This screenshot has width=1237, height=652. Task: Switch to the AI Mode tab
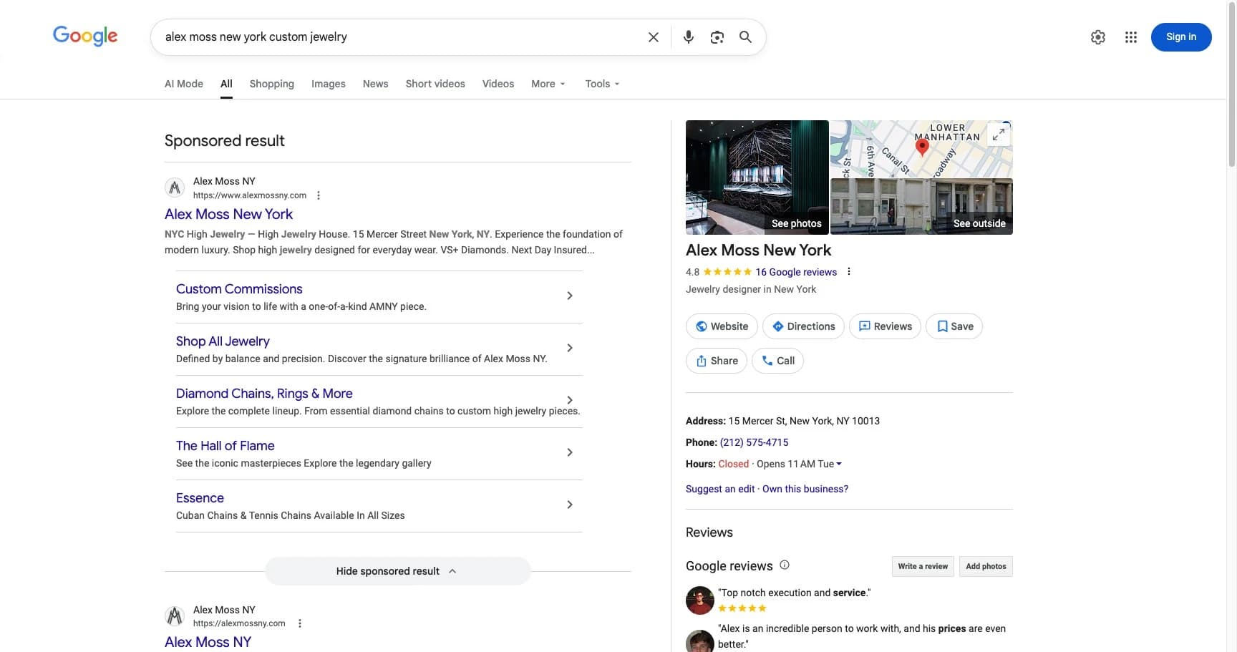click(x=184, y=84)
